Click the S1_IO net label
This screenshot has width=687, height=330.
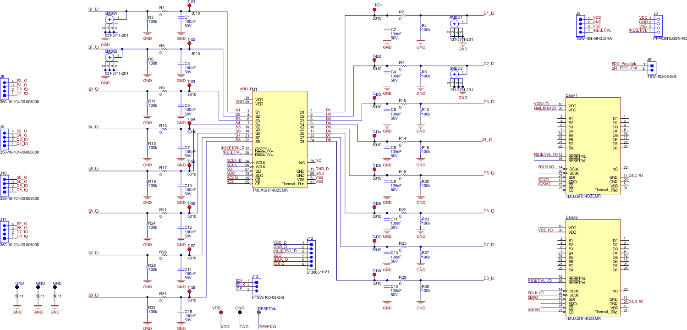pyautogui.click(x=93, y=9)
